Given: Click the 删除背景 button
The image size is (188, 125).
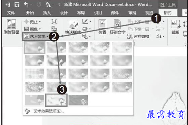Looking at the screenshot, I should (11, 27).
